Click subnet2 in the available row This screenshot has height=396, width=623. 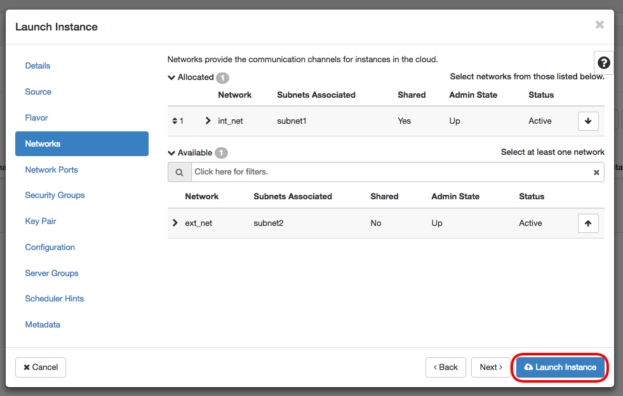coord(269,223)
